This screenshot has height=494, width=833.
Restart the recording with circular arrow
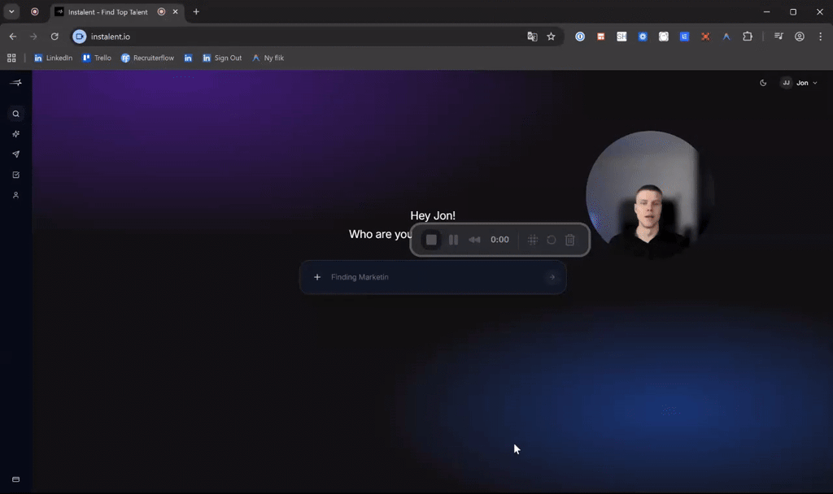[x=552, y=240]
